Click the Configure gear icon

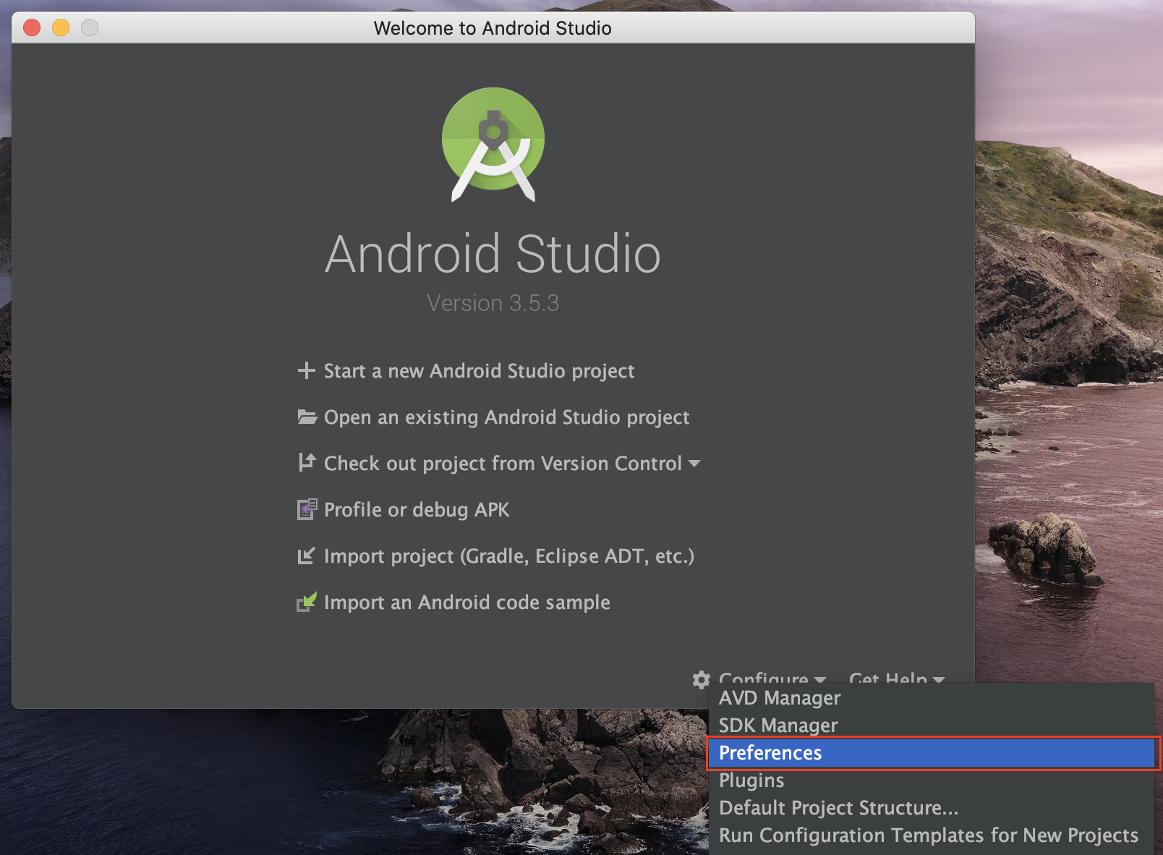click(x=702, y=679)
